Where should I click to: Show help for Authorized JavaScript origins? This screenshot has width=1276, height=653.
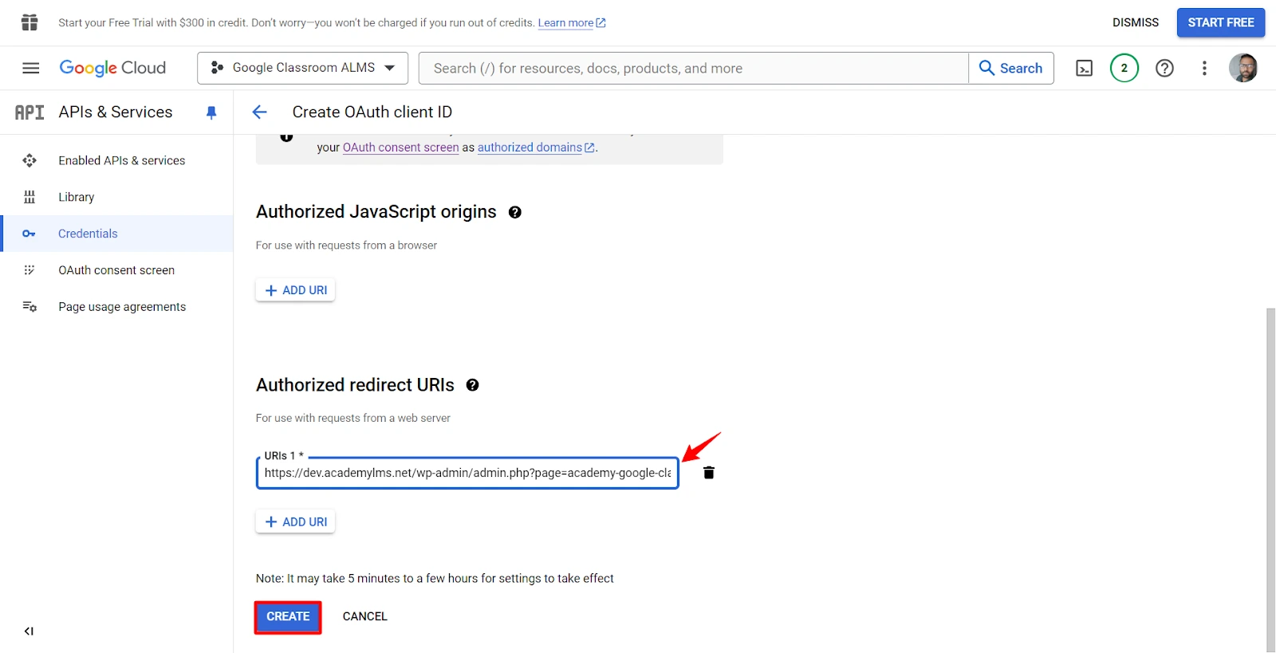[x=515, y=212]
